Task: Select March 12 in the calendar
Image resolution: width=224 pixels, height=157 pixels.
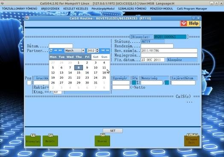Action: click(x=53, y=72)
